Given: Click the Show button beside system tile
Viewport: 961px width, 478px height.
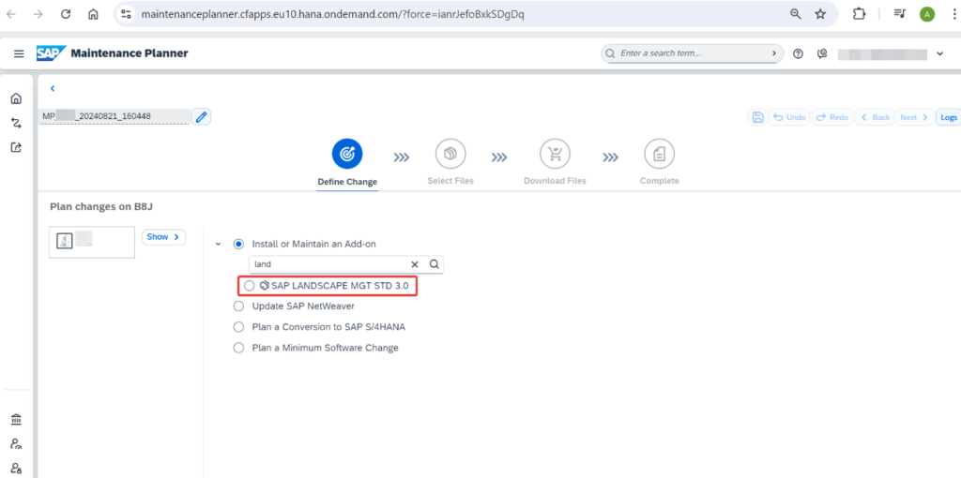Looking at the screenshot, I should [x=163, y=237].
